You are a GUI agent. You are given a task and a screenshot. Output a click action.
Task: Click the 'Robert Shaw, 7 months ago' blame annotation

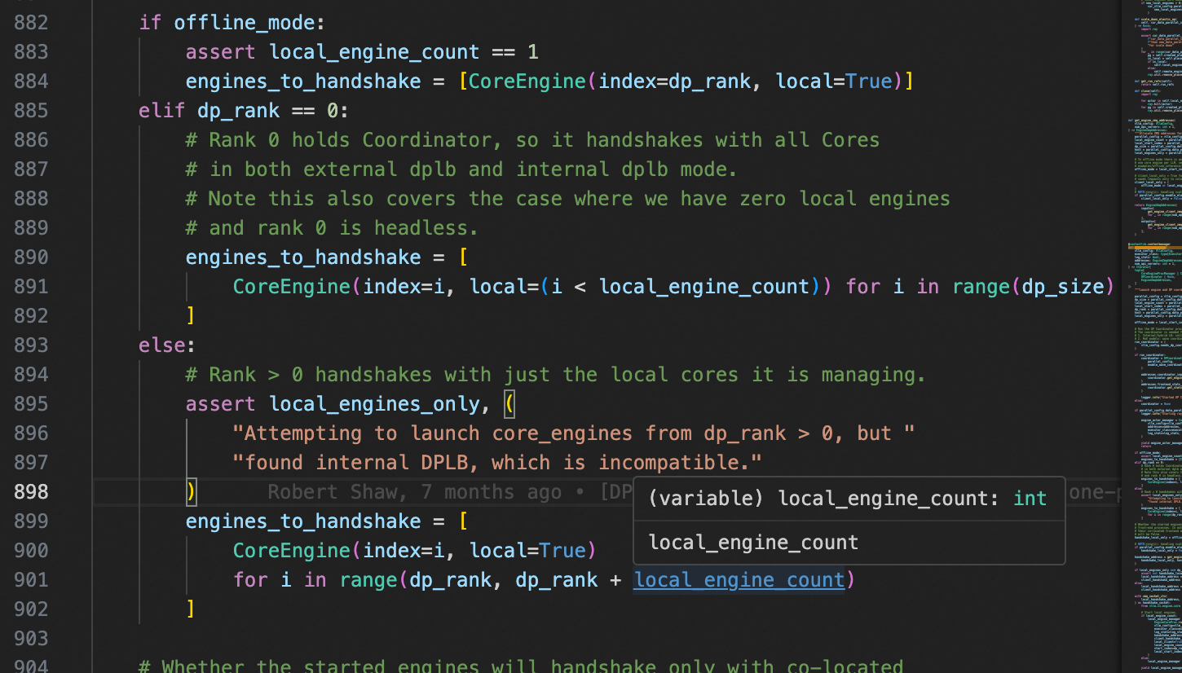click(x=414, y=491)
